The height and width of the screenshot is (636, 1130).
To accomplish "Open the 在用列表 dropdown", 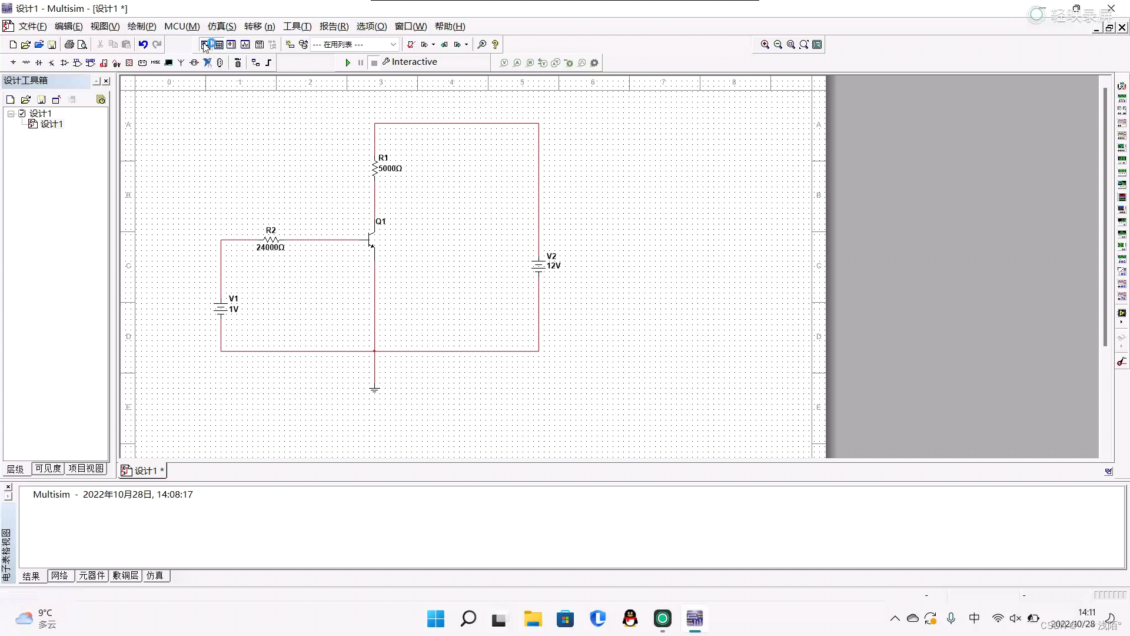I will tap(393, 44).
